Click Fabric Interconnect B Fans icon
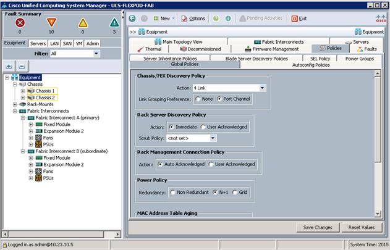The image size is (390, 250). click(x=38, y=171)
